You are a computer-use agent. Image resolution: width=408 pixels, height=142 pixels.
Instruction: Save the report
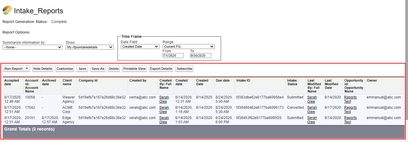coord(82,69)
